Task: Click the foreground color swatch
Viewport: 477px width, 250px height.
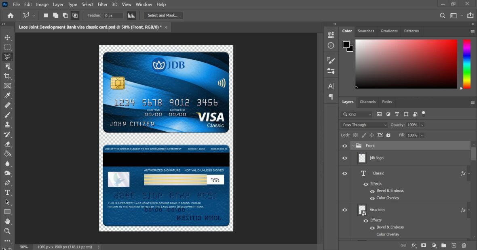Action: tap(346, 45)
